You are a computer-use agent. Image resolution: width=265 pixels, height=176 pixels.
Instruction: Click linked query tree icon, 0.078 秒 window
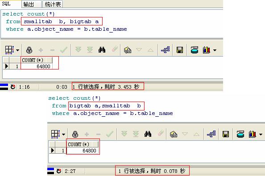click(x=211, y=134)
